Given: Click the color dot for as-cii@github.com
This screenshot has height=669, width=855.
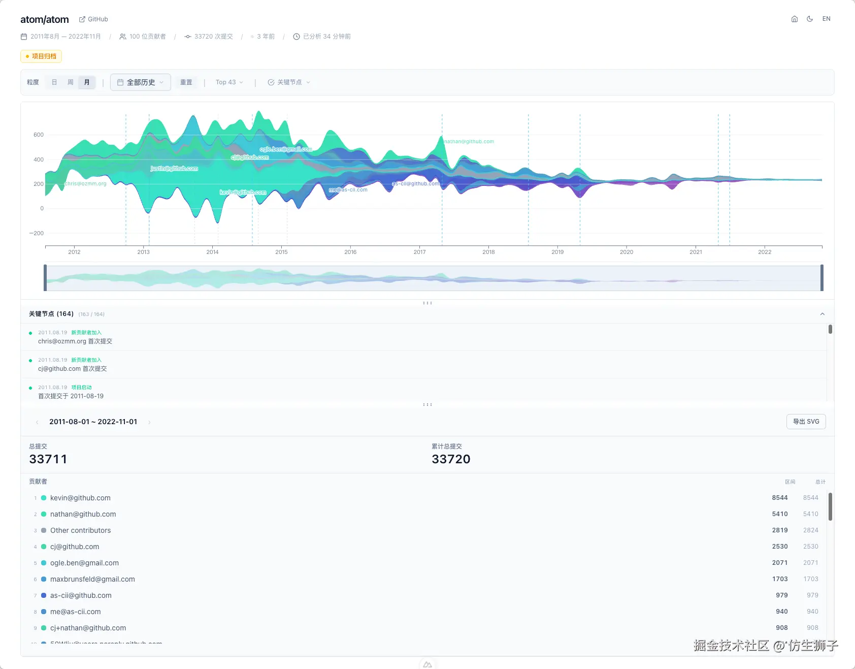Looking at the screenshot, I should (x=44, y=595).
